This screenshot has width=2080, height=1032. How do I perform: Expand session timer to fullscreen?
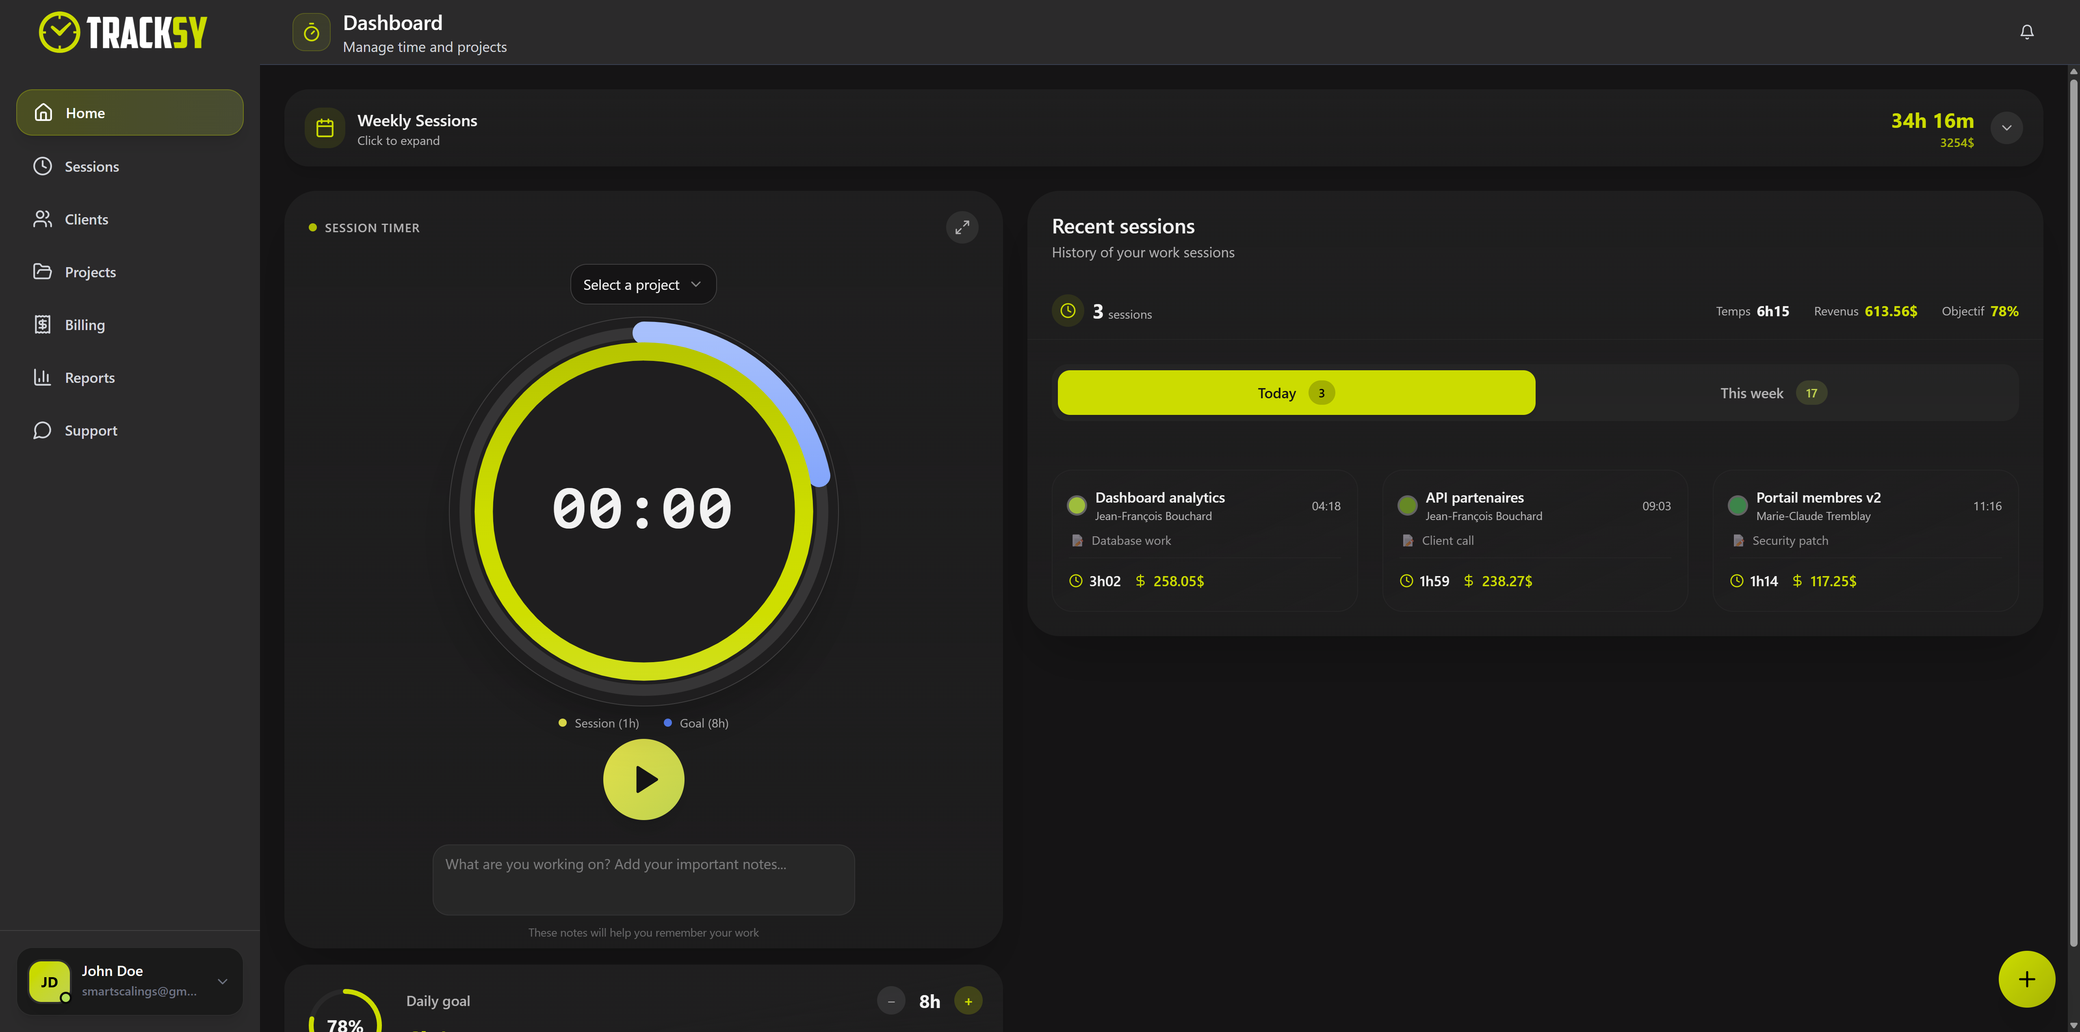coord(962,227)
